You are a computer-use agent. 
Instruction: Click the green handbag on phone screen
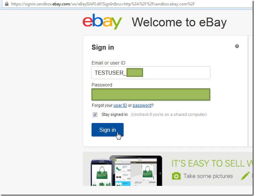(x=102, y=173)
